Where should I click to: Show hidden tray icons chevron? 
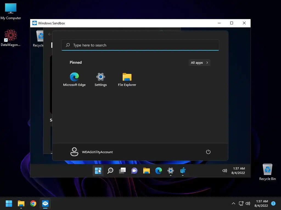233,203
